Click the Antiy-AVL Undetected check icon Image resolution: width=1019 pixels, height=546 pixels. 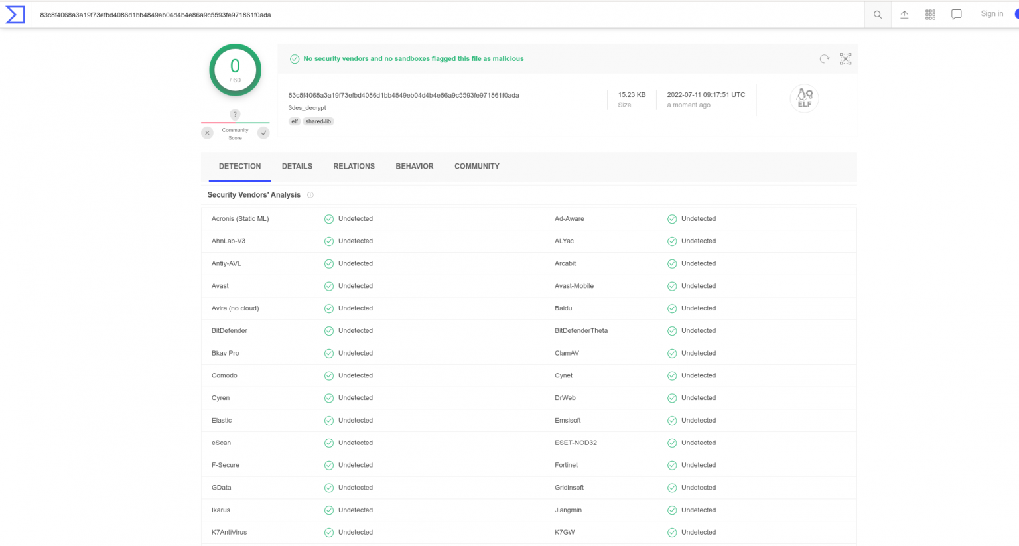pos(329,264)
